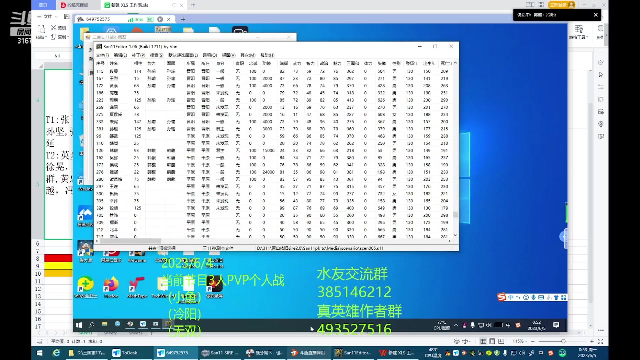
Task: Open the remote Windows Start menu
Action: (79, 324)
